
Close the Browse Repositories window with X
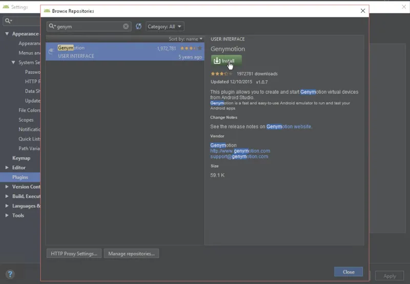coord(363,11)
